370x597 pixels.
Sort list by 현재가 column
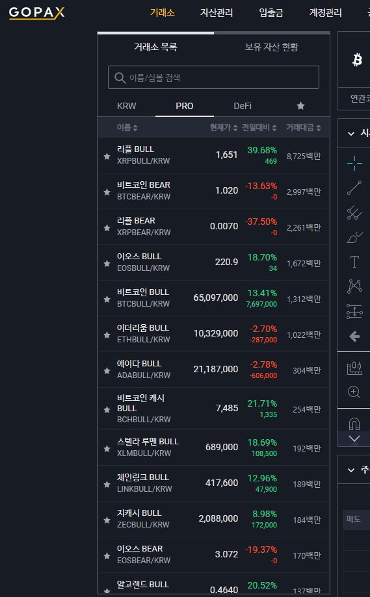224,127
